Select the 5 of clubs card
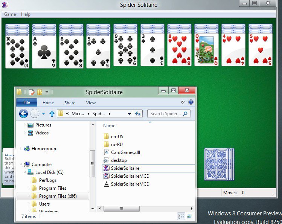The width and height of the screenshot is (282, 224). (98, 52)
